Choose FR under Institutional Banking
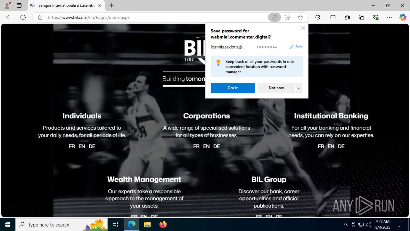The height and width of the screenshot is (231, 410). click(x=321, y=146)
